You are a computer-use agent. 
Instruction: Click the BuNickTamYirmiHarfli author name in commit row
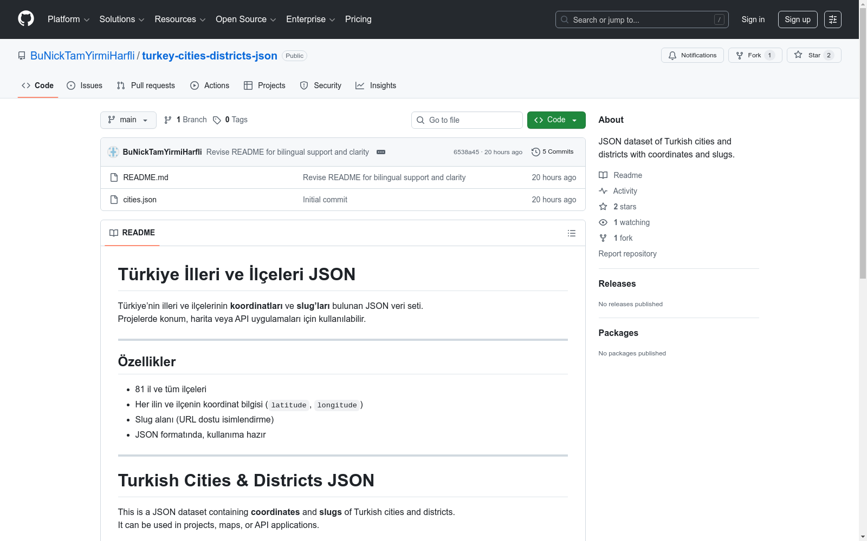tap(163, 152)
